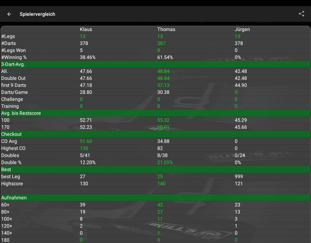The image size is (311, 243).
Task: Select the Jürgen player column header
Action: coord(242,29)
